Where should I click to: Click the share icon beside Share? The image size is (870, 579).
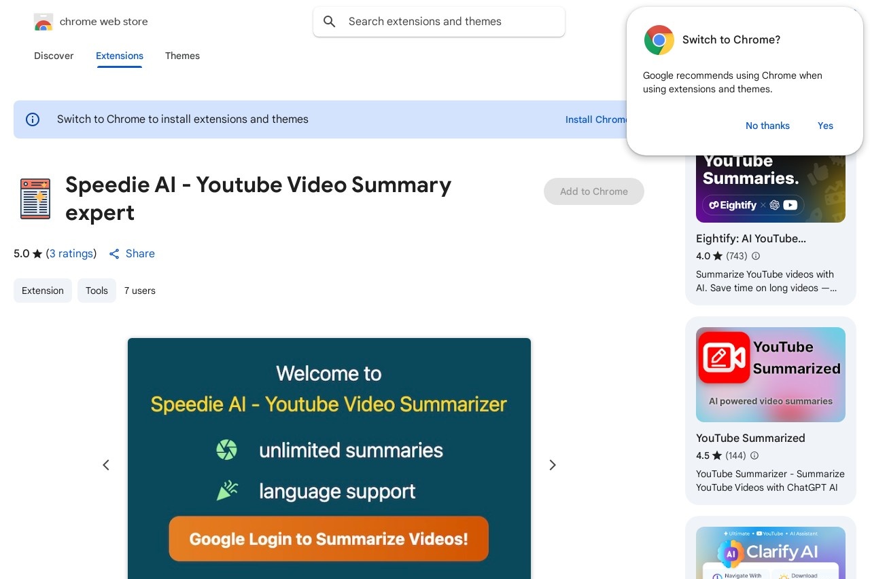tap(114, 254)
